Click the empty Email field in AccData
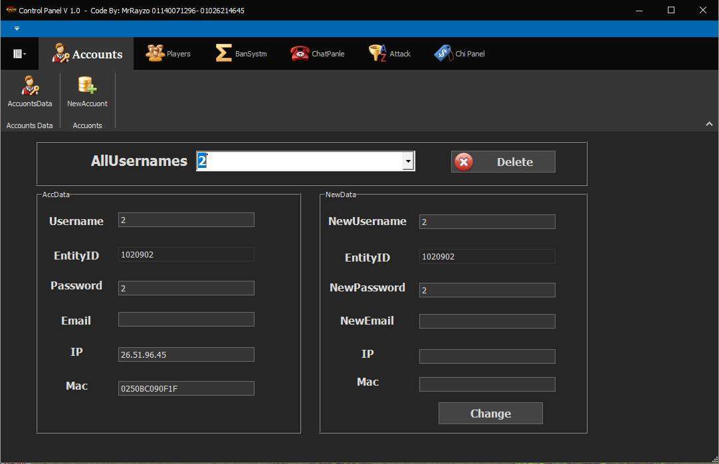Screen dimensions: 719x464 click(x=186, y=319)
